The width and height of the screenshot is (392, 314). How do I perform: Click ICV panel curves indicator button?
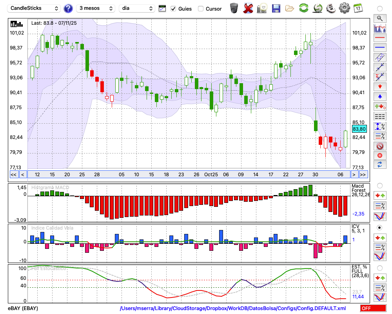(380, 257)
